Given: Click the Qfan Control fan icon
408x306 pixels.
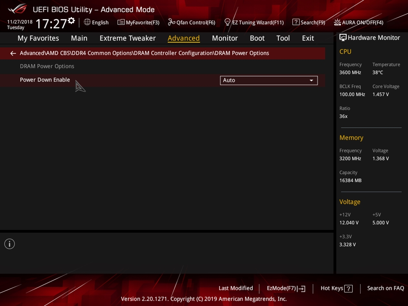Looking at the screenshot, I should point(171,22).
